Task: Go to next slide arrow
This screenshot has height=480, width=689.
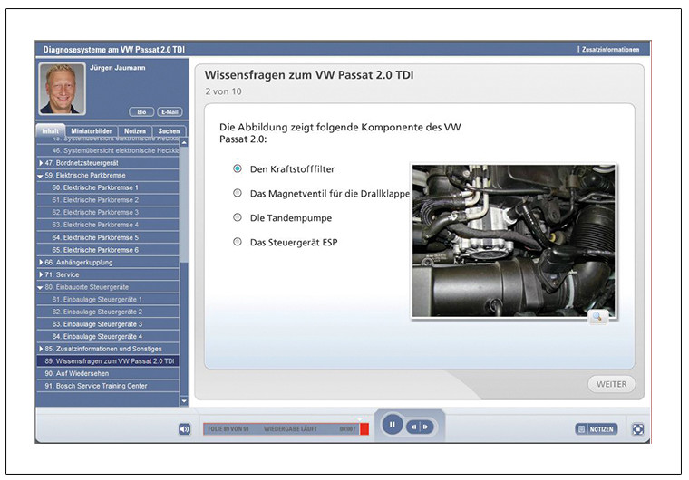Action: pos(426,427)
